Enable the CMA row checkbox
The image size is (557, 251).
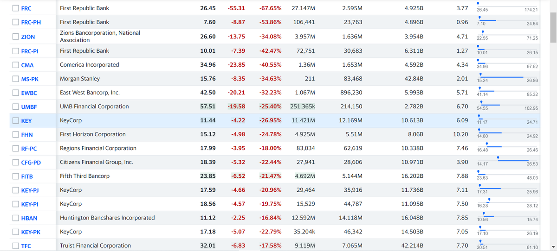16,65
